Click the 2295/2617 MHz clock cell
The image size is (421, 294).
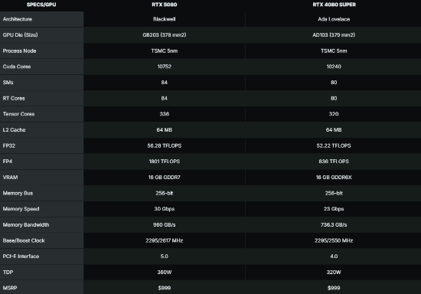click(x=165, y=240)
